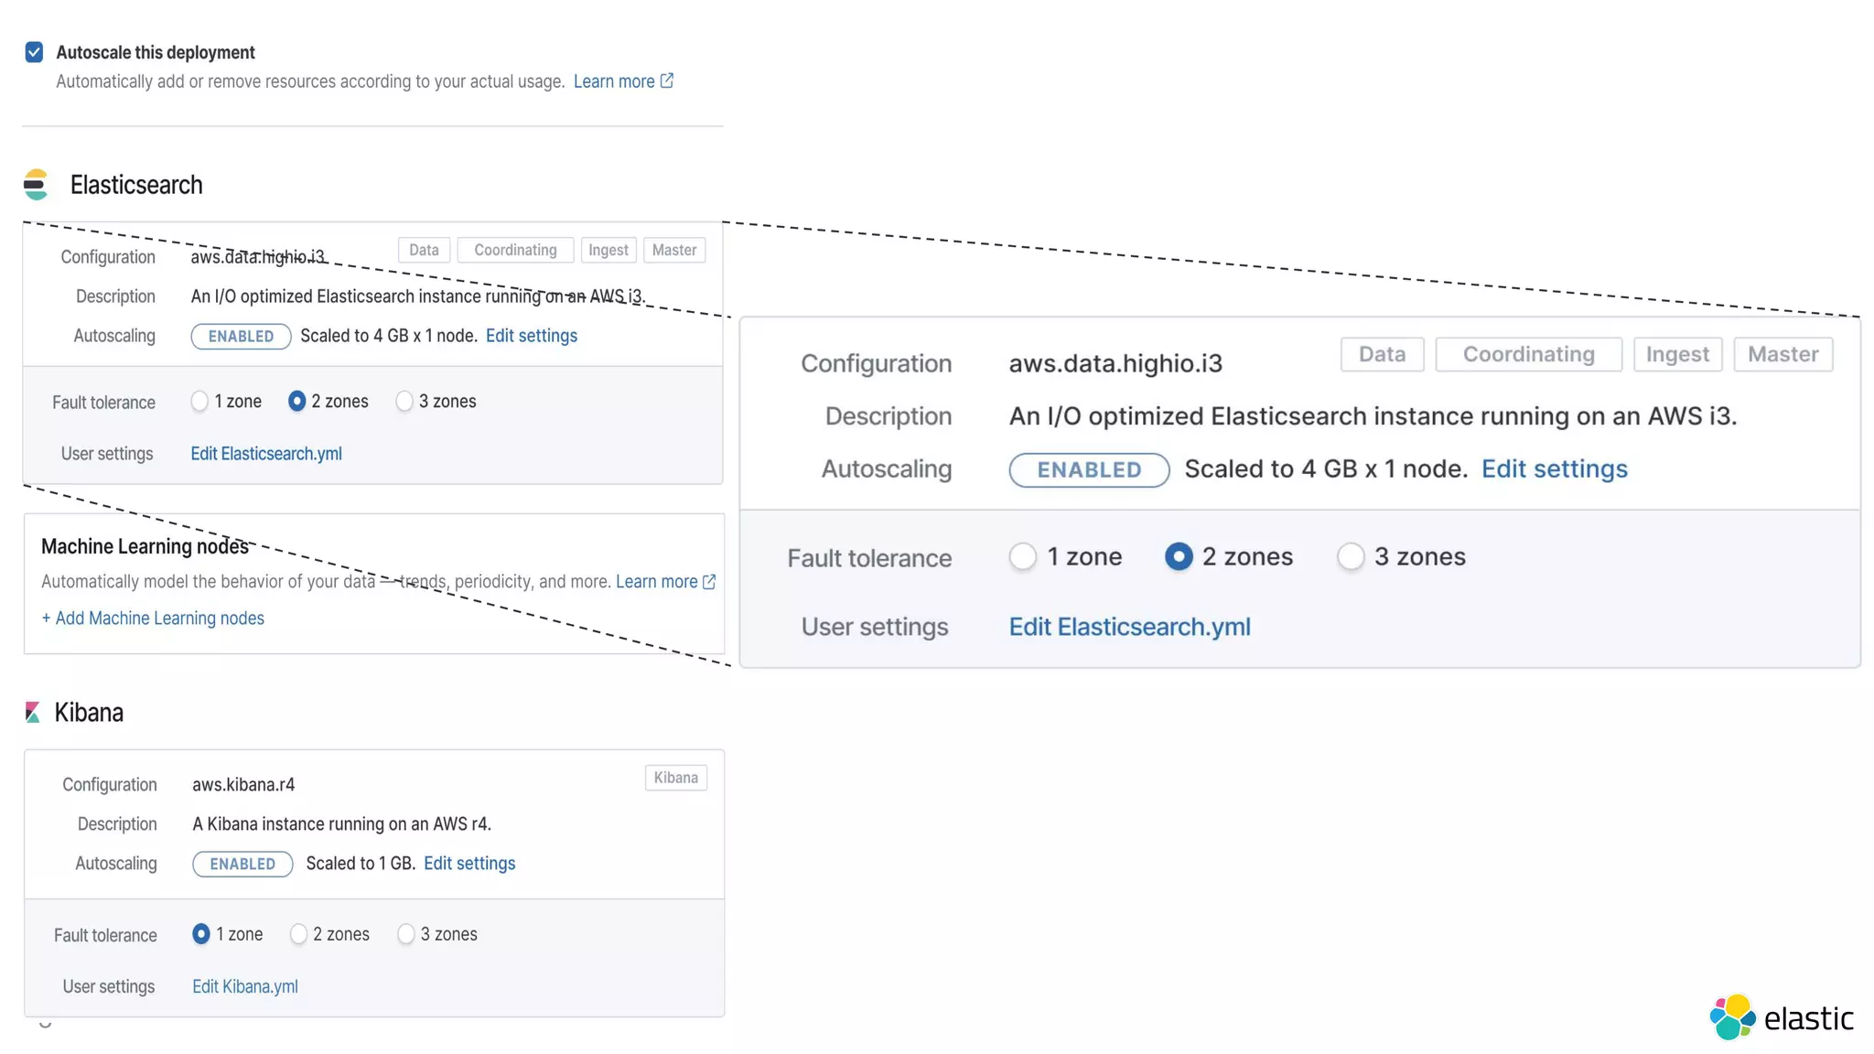Click the enlarged Master role badge
This screenshot has height=1054, width=1874.
click(x=1782, y=354)
